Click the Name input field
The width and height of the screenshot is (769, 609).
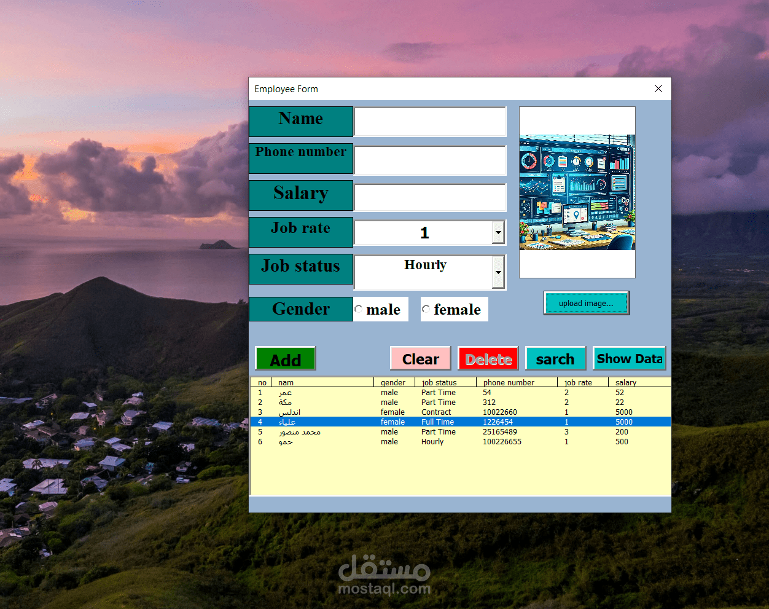click(x=430, y=122)
